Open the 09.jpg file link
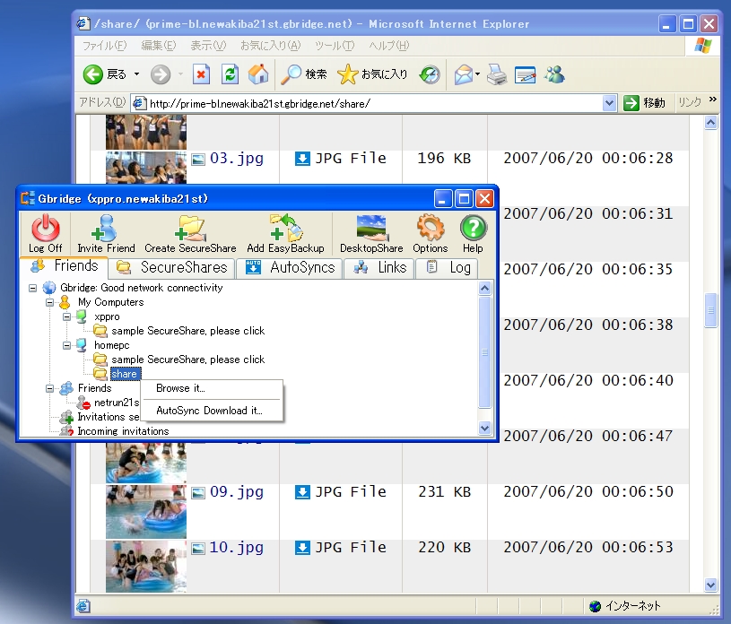 237,491
